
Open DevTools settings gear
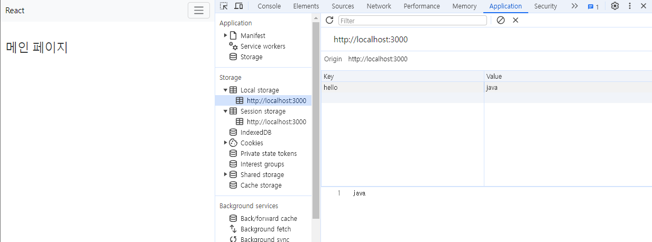pyautogui.click(x=615, y=6)
